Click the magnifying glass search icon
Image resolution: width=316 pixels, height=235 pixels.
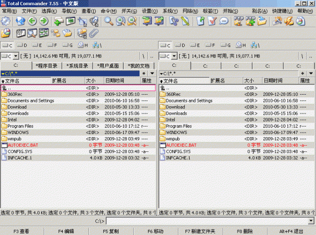pyautogui.click(x=108, y=21)
